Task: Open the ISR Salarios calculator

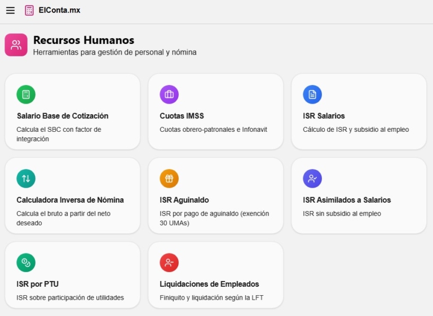Action: point(359,112)
